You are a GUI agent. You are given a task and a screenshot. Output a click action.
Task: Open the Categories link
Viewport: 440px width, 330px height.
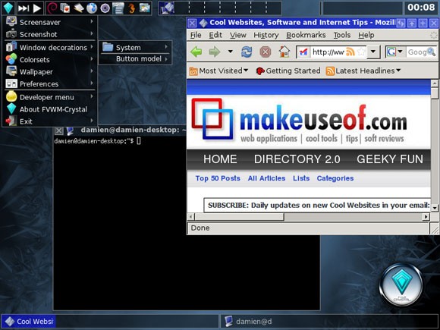coord(335,178)
